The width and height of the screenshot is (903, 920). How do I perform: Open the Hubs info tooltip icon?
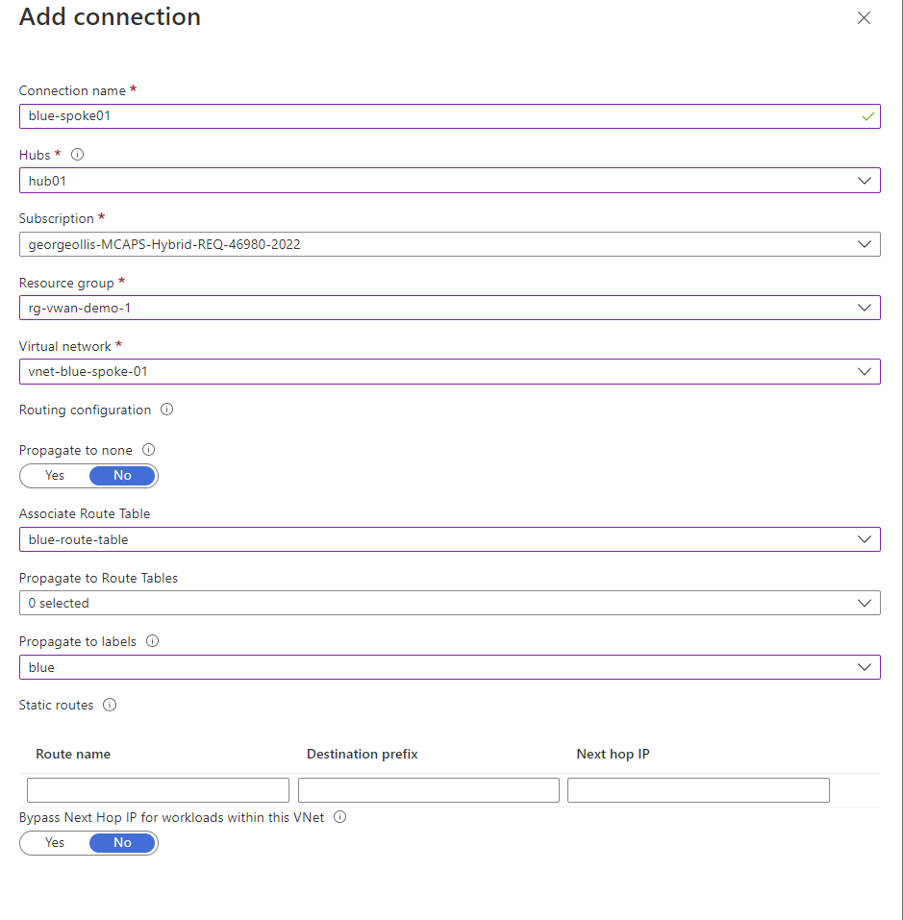pos(76,154)
